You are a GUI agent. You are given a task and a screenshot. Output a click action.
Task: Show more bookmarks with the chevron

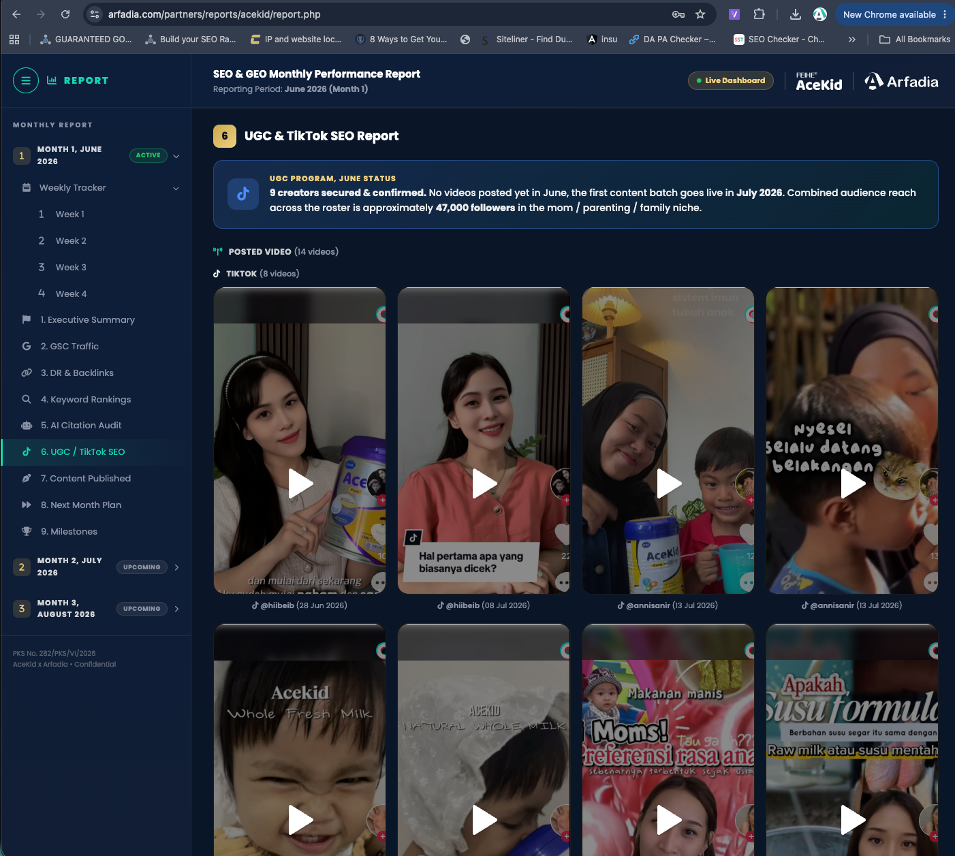(x=851, y=39)
